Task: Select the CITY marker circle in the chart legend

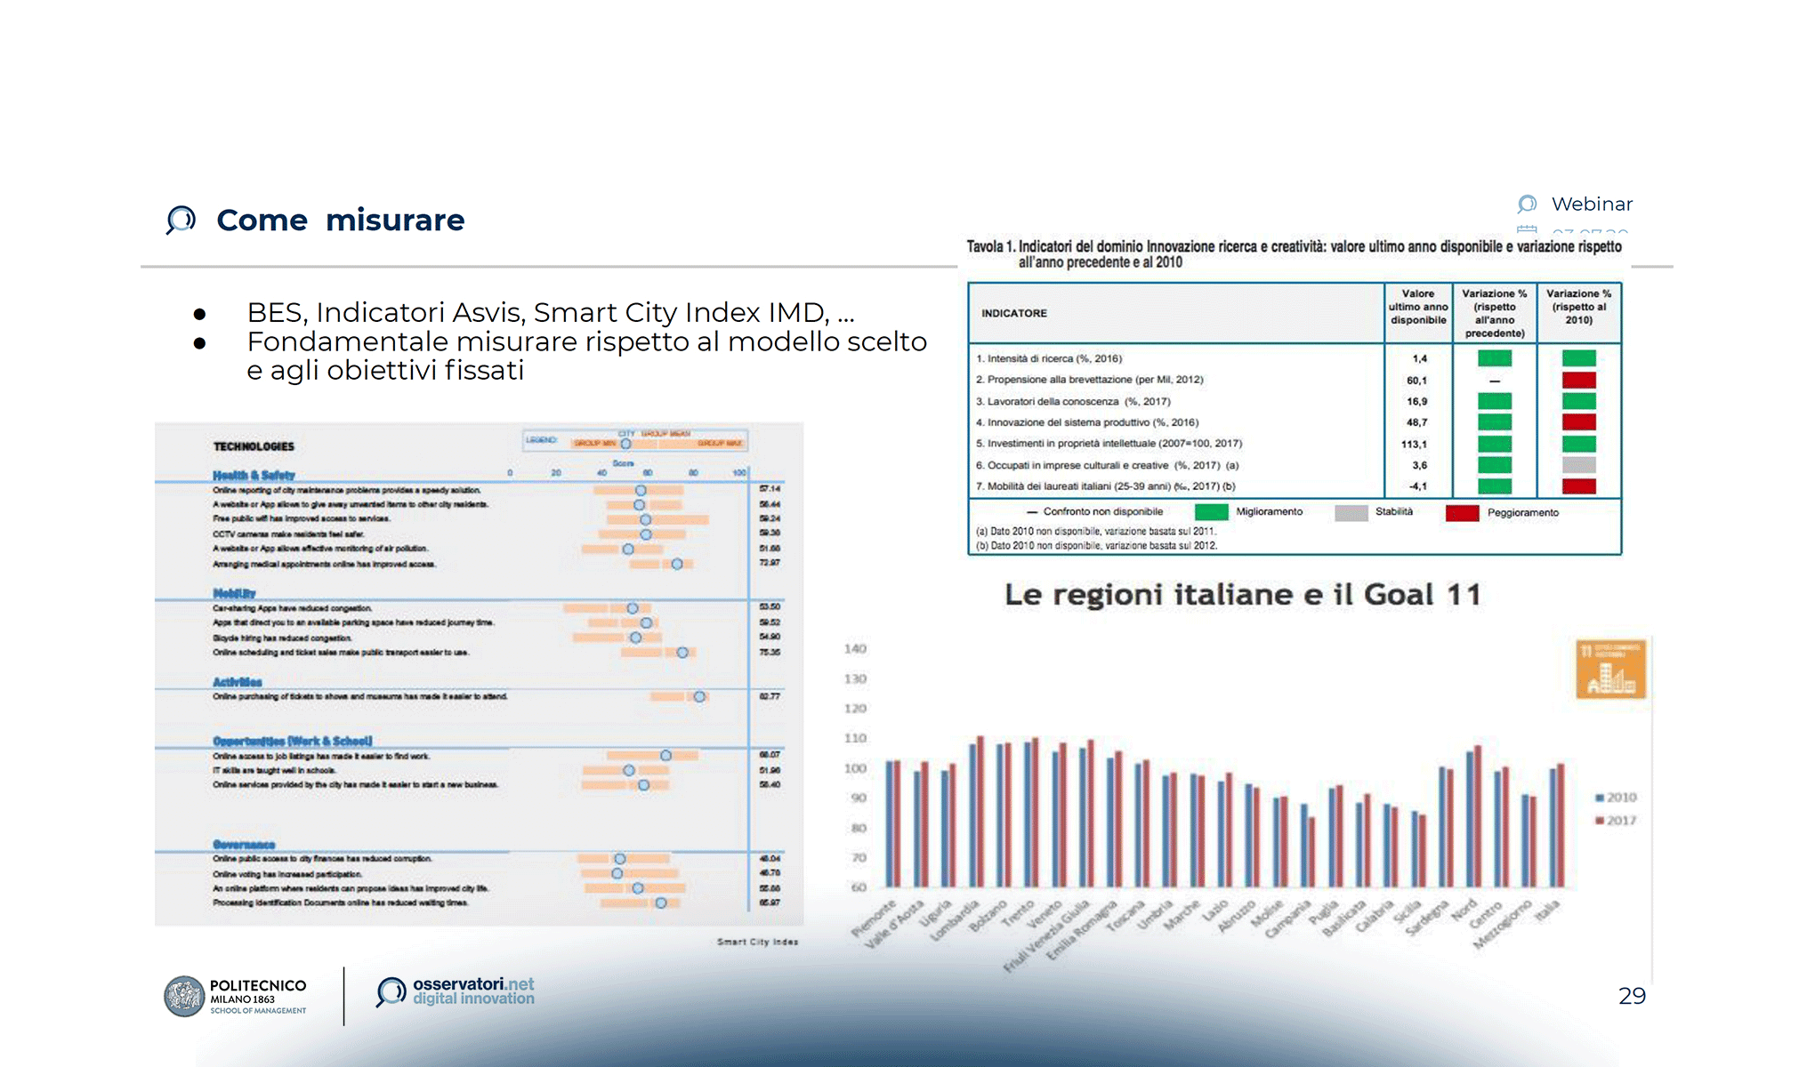Action: (625, 445)
